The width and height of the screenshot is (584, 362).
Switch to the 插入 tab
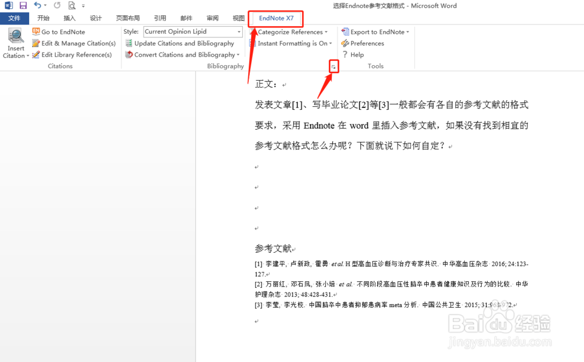[x=69, y=18]
